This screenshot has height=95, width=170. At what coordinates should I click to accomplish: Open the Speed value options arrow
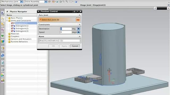(x=78, y=32)
